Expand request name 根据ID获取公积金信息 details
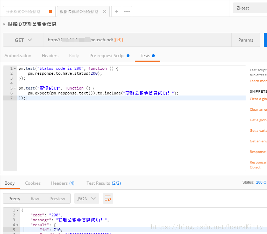 click(x=4, y=24)
